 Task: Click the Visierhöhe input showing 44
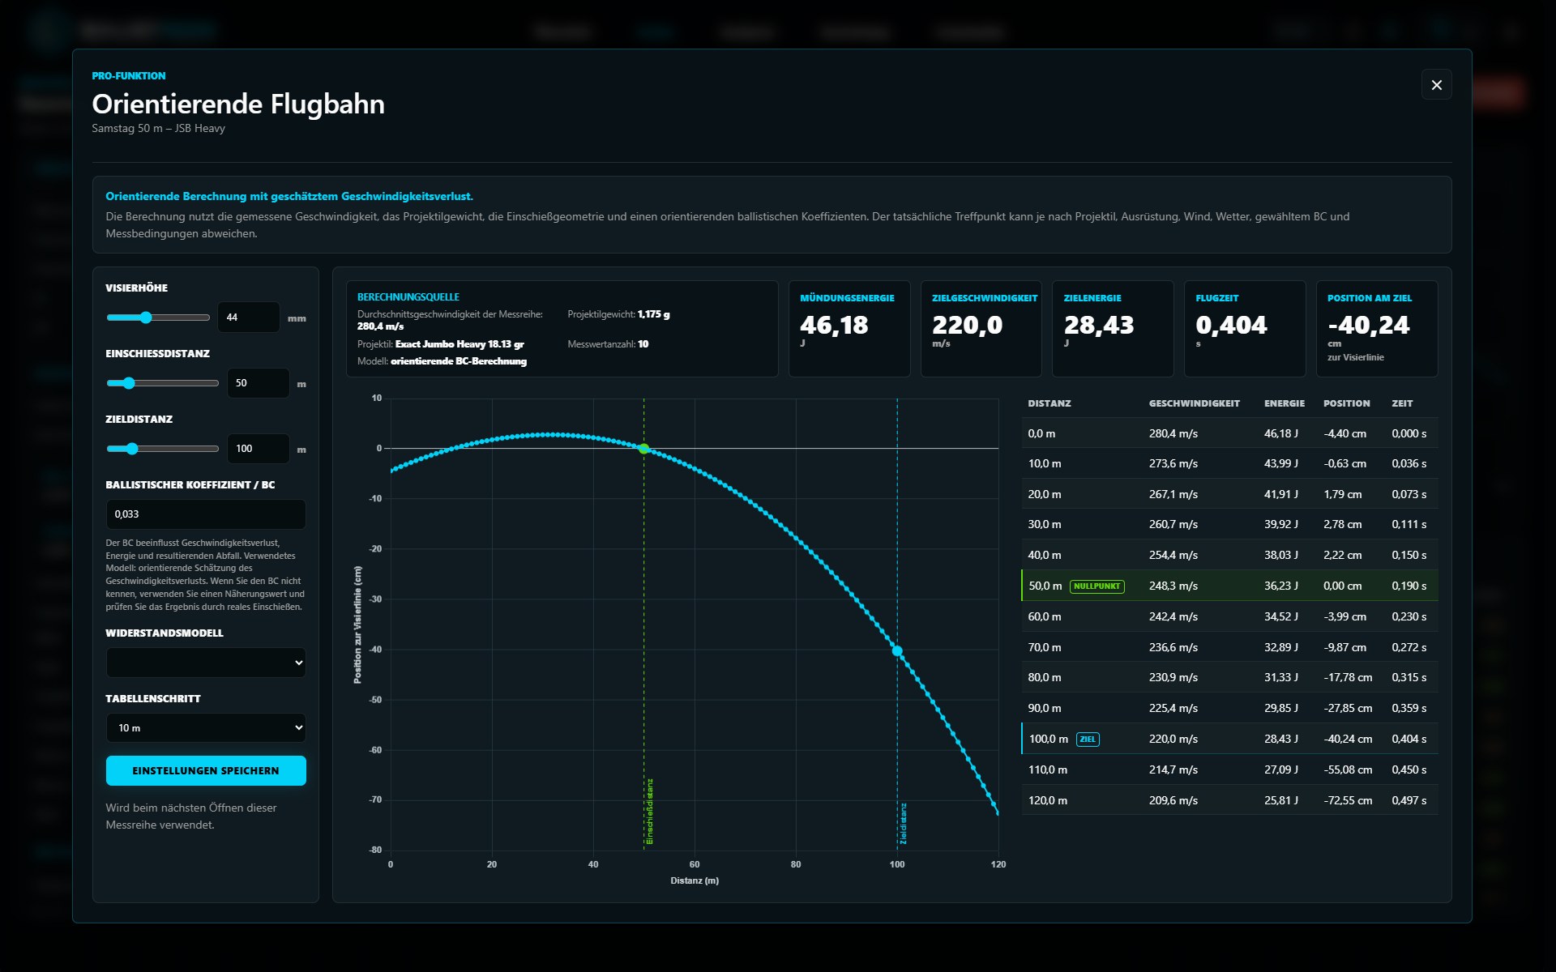click(x=248, y=318)
